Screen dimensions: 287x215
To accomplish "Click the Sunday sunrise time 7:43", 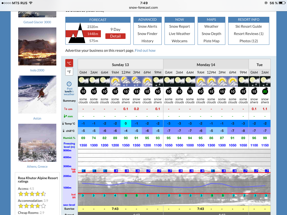I will (115, 209).
